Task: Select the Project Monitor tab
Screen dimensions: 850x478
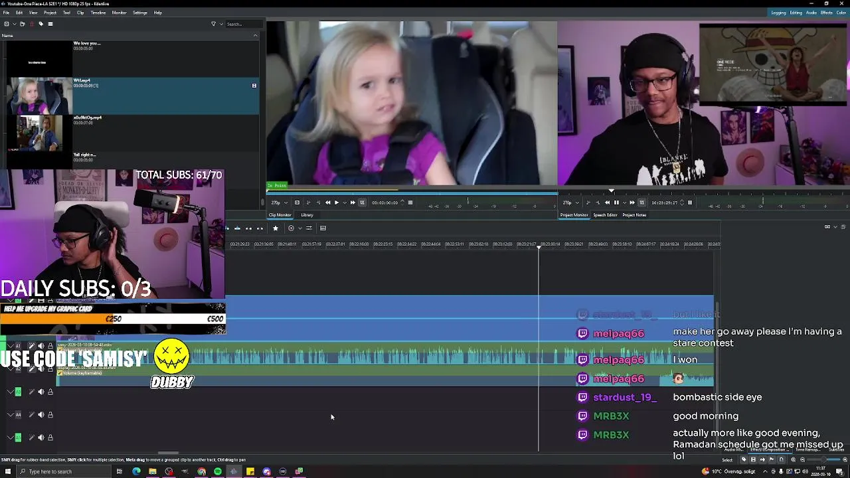Action: tap(574, 215)
